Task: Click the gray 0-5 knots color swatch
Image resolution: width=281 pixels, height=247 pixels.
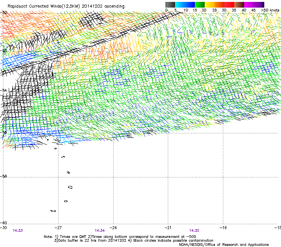Action: [170, 5]
